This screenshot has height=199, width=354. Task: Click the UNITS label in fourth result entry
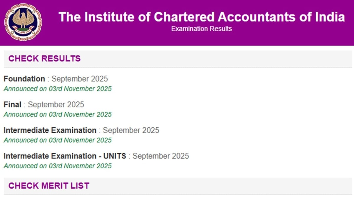(115, 156)
